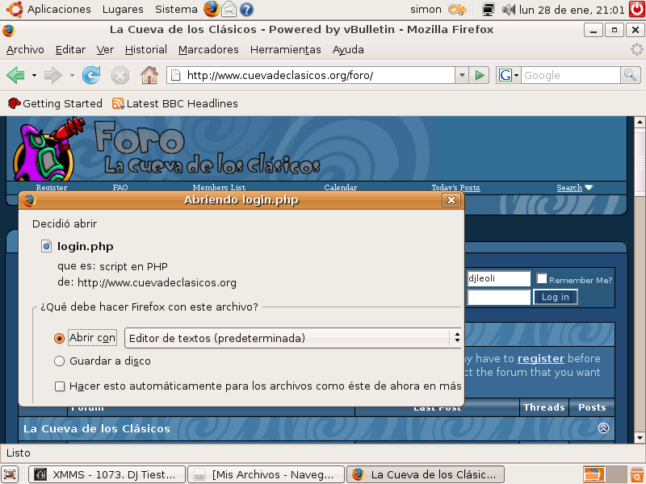Click the page icon in URL bar
The width and height of the screenshot is (646, 484).
[176, 75]
